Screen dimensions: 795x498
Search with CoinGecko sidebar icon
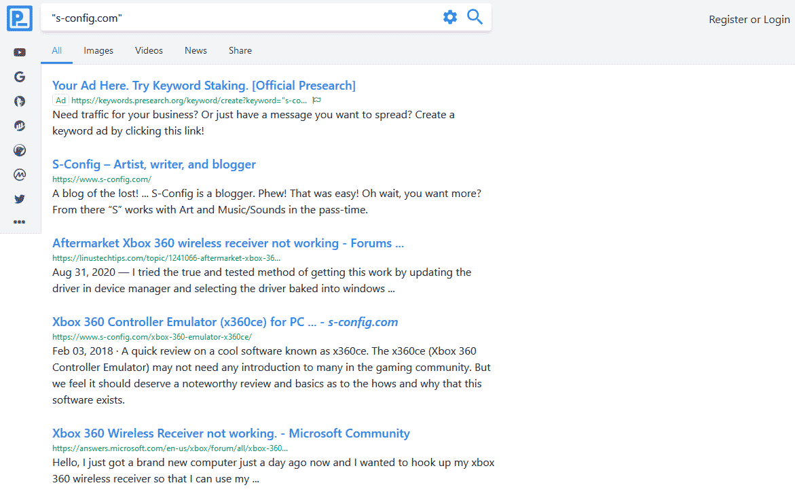(x=20, y=150)
